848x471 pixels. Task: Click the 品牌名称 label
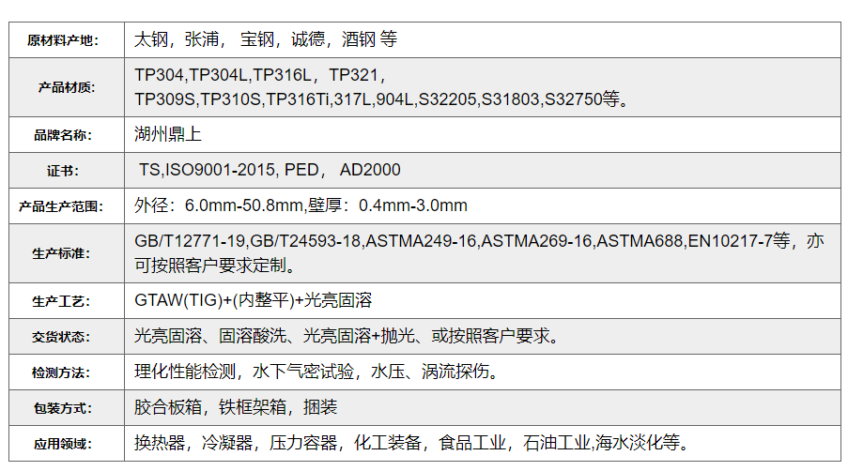coord(63,135)
